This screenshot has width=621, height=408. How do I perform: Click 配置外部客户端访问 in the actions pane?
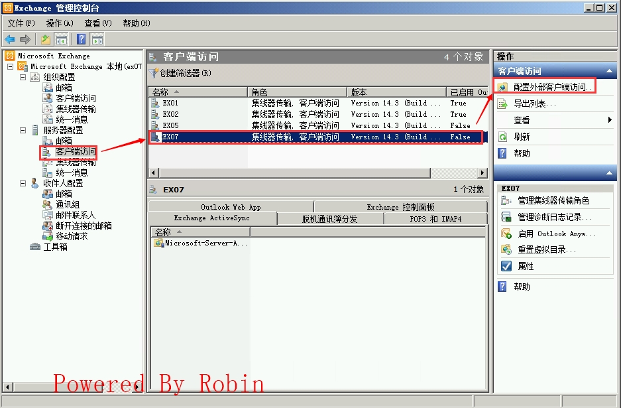(x=545, y=87)
